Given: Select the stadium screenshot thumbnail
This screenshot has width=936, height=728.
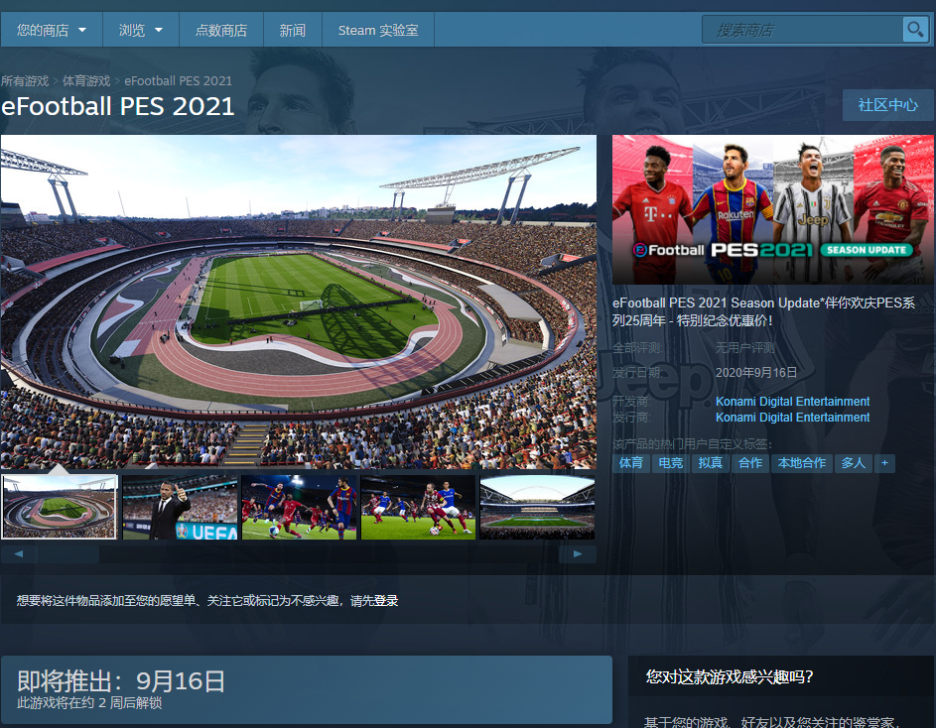Looking at the screenshot, I should tap(60, 507).
